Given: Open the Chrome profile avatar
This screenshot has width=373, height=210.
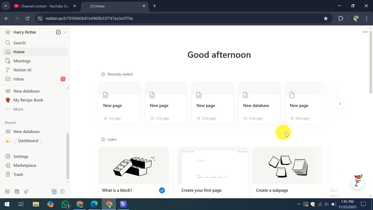Looking at the screenshot, I should tap(356, 18).
